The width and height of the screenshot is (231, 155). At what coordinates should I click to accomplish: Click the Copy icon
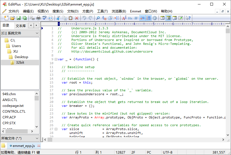click(x=64, y=18)
